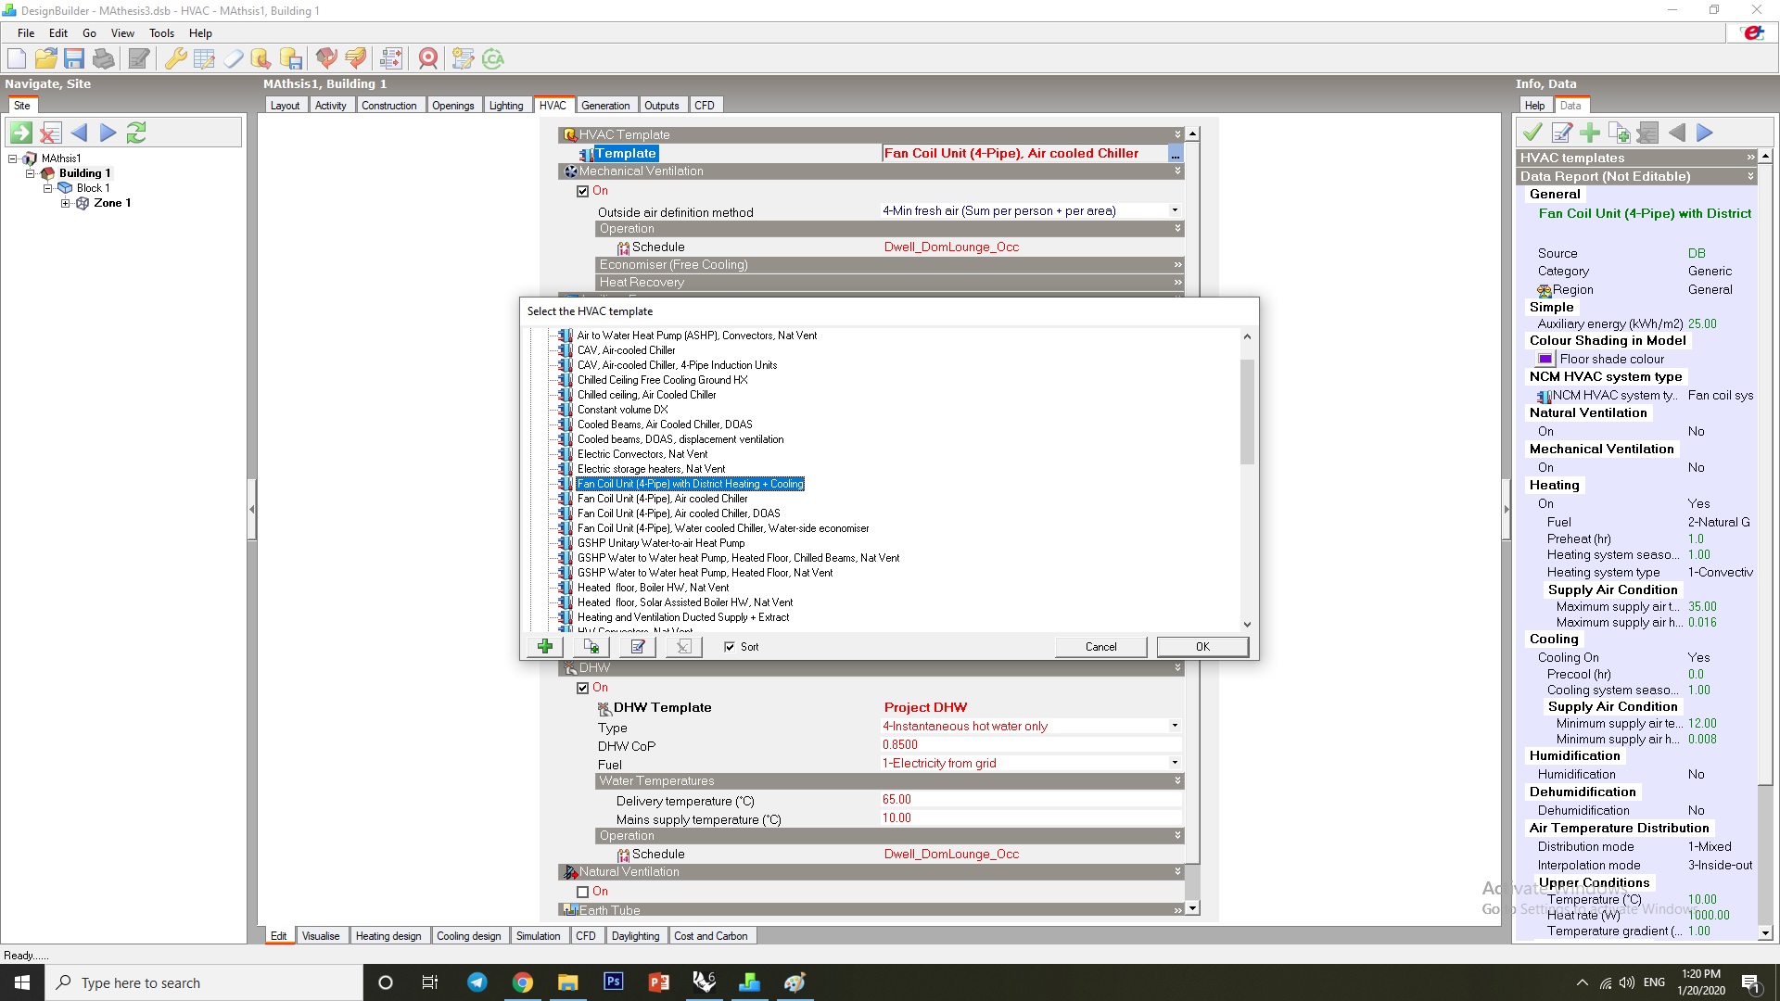
Task: Click the green refresh arrows in Navigate panel
Action: click(x=136, y=133)
